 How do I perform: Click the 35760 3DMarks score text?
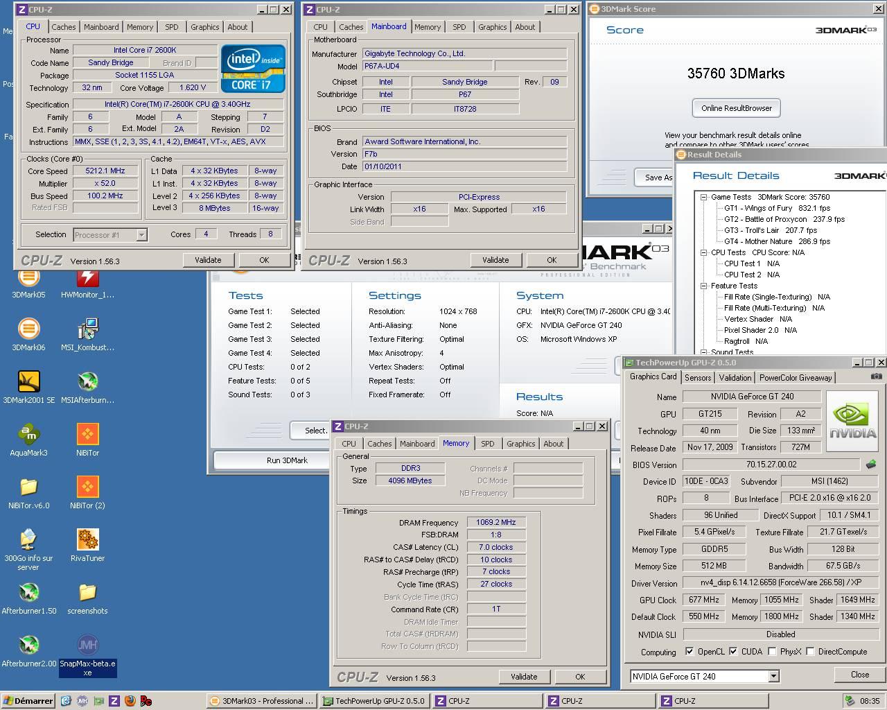coord(736,73)
